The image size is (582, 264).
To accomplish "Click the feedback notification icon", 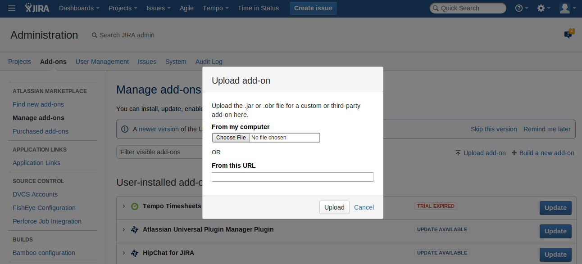I will coord(568,35).
